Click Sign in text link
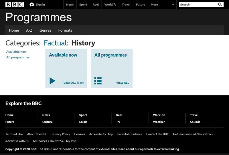Screen dimensions: 229x155 40,5
